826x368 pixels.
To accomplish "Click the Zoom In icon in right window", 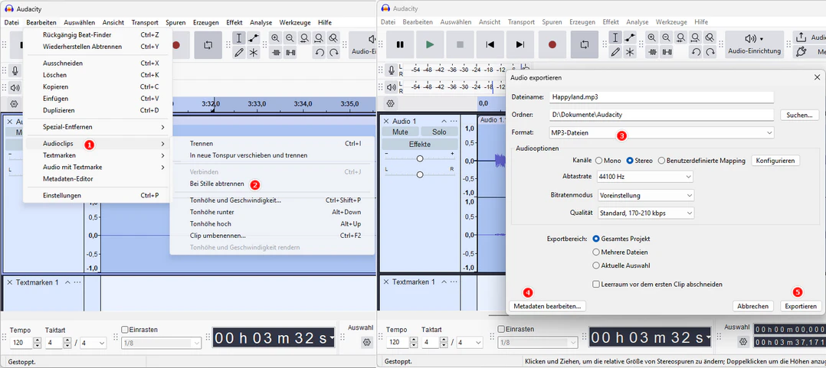I will [x=652, y=37].
